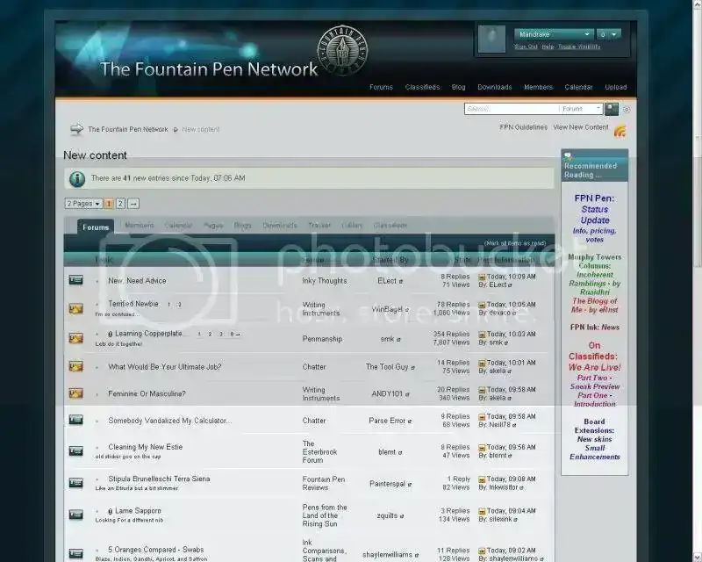Viewport: 702px width, 562px height.
Task: Click the Fountain Pen Network logo emblem
Action: [342, 51]
